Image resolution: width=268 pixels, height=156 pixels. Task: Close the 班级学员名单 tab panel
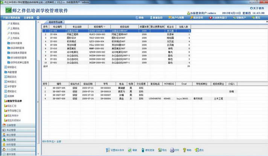tap(267, 22)
